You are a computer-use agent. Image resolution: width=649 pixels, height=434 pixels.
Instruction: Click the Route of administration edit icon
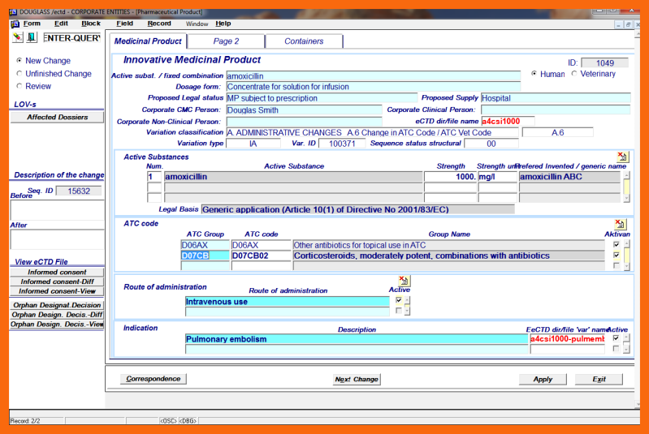pos(404,281)
